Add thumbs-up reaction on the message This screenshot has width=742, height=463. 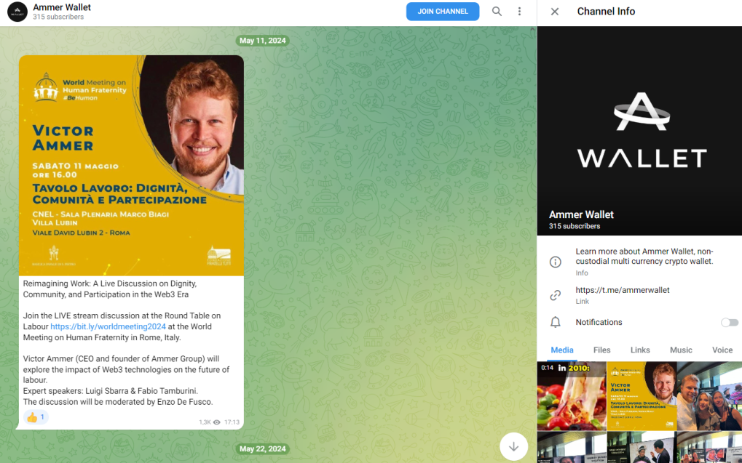(x=36, y=417)
